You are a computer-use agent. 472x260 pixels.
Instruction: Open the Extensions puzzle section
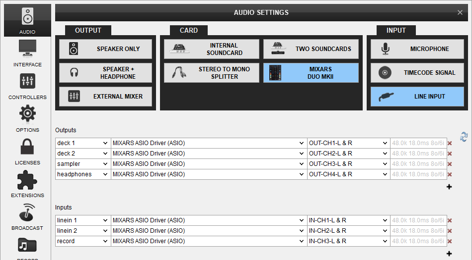click(x=27, y=184)
